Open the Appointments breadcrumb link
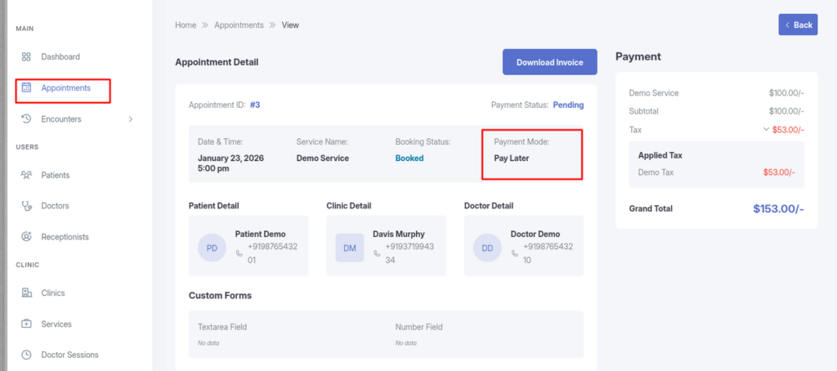Screen dimensions: 837x371 239,25
